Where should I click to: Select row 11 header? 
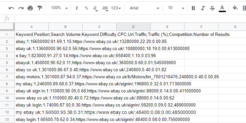click(x=7, y=105)
